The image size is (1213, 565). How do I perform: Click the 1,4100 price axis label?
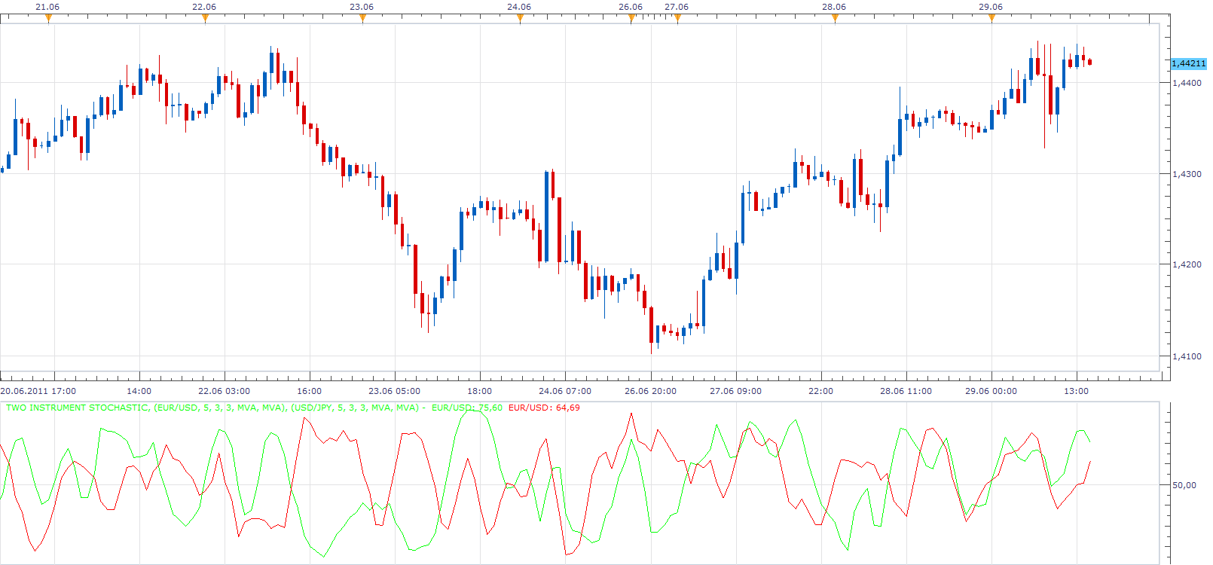[x=1187, y=356]
